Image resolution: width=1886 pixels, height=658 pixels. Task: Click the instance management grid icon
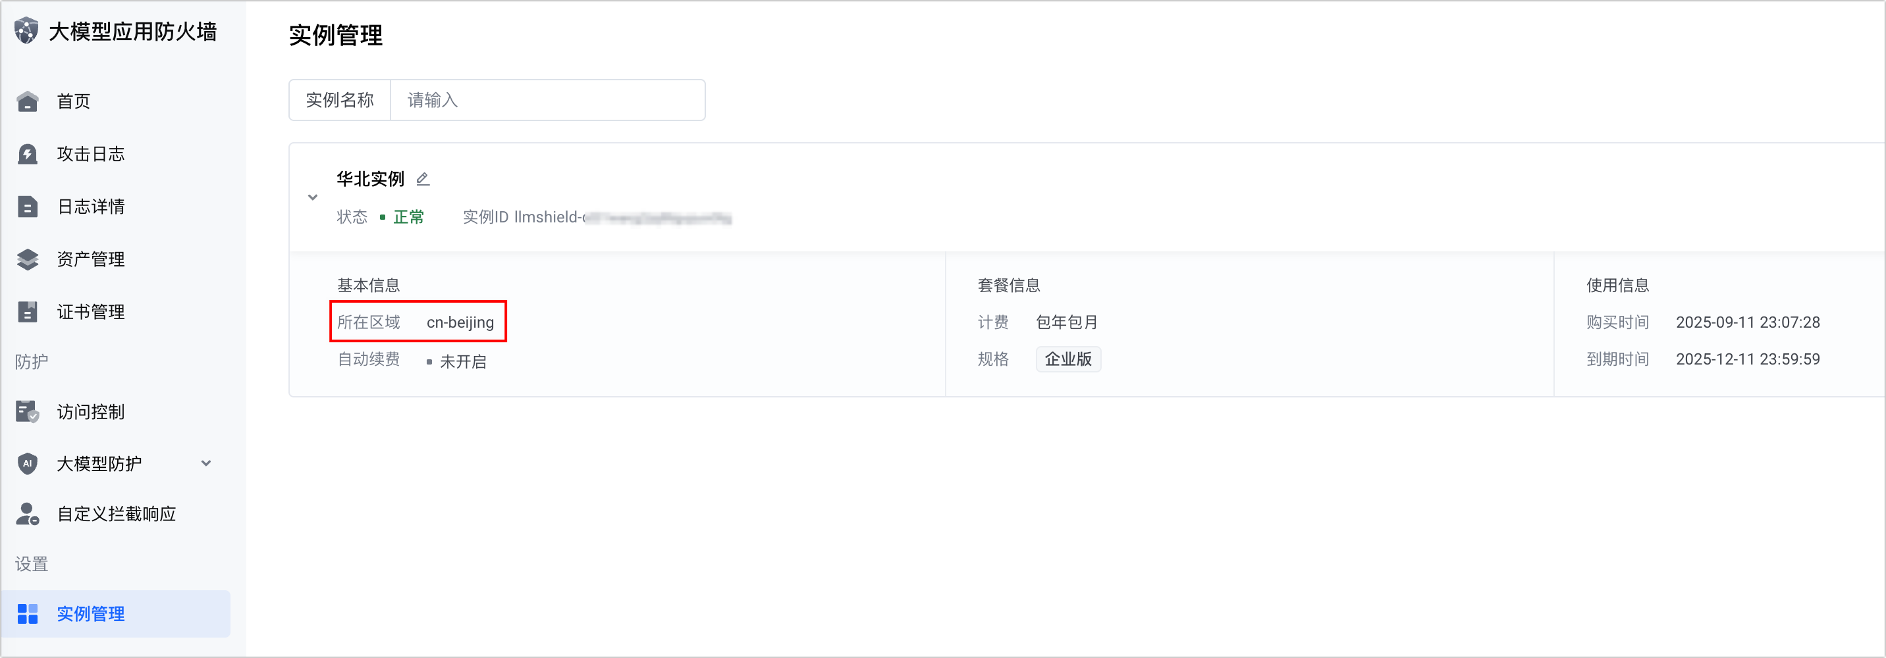pos(27,613)
